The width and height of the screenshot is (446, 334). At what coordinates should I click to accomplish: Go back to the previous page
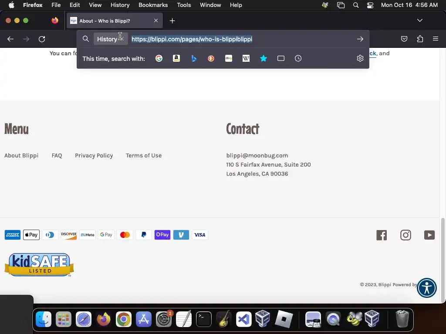[x=10, y=39]
